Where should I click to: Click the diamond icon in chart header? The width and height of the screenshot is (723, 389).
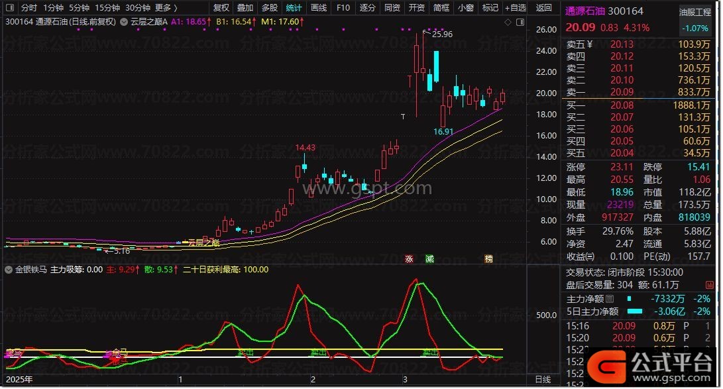pos(506,21)
